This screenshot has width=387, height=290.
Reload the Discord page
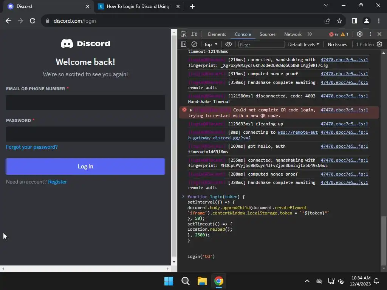(33, 21)
